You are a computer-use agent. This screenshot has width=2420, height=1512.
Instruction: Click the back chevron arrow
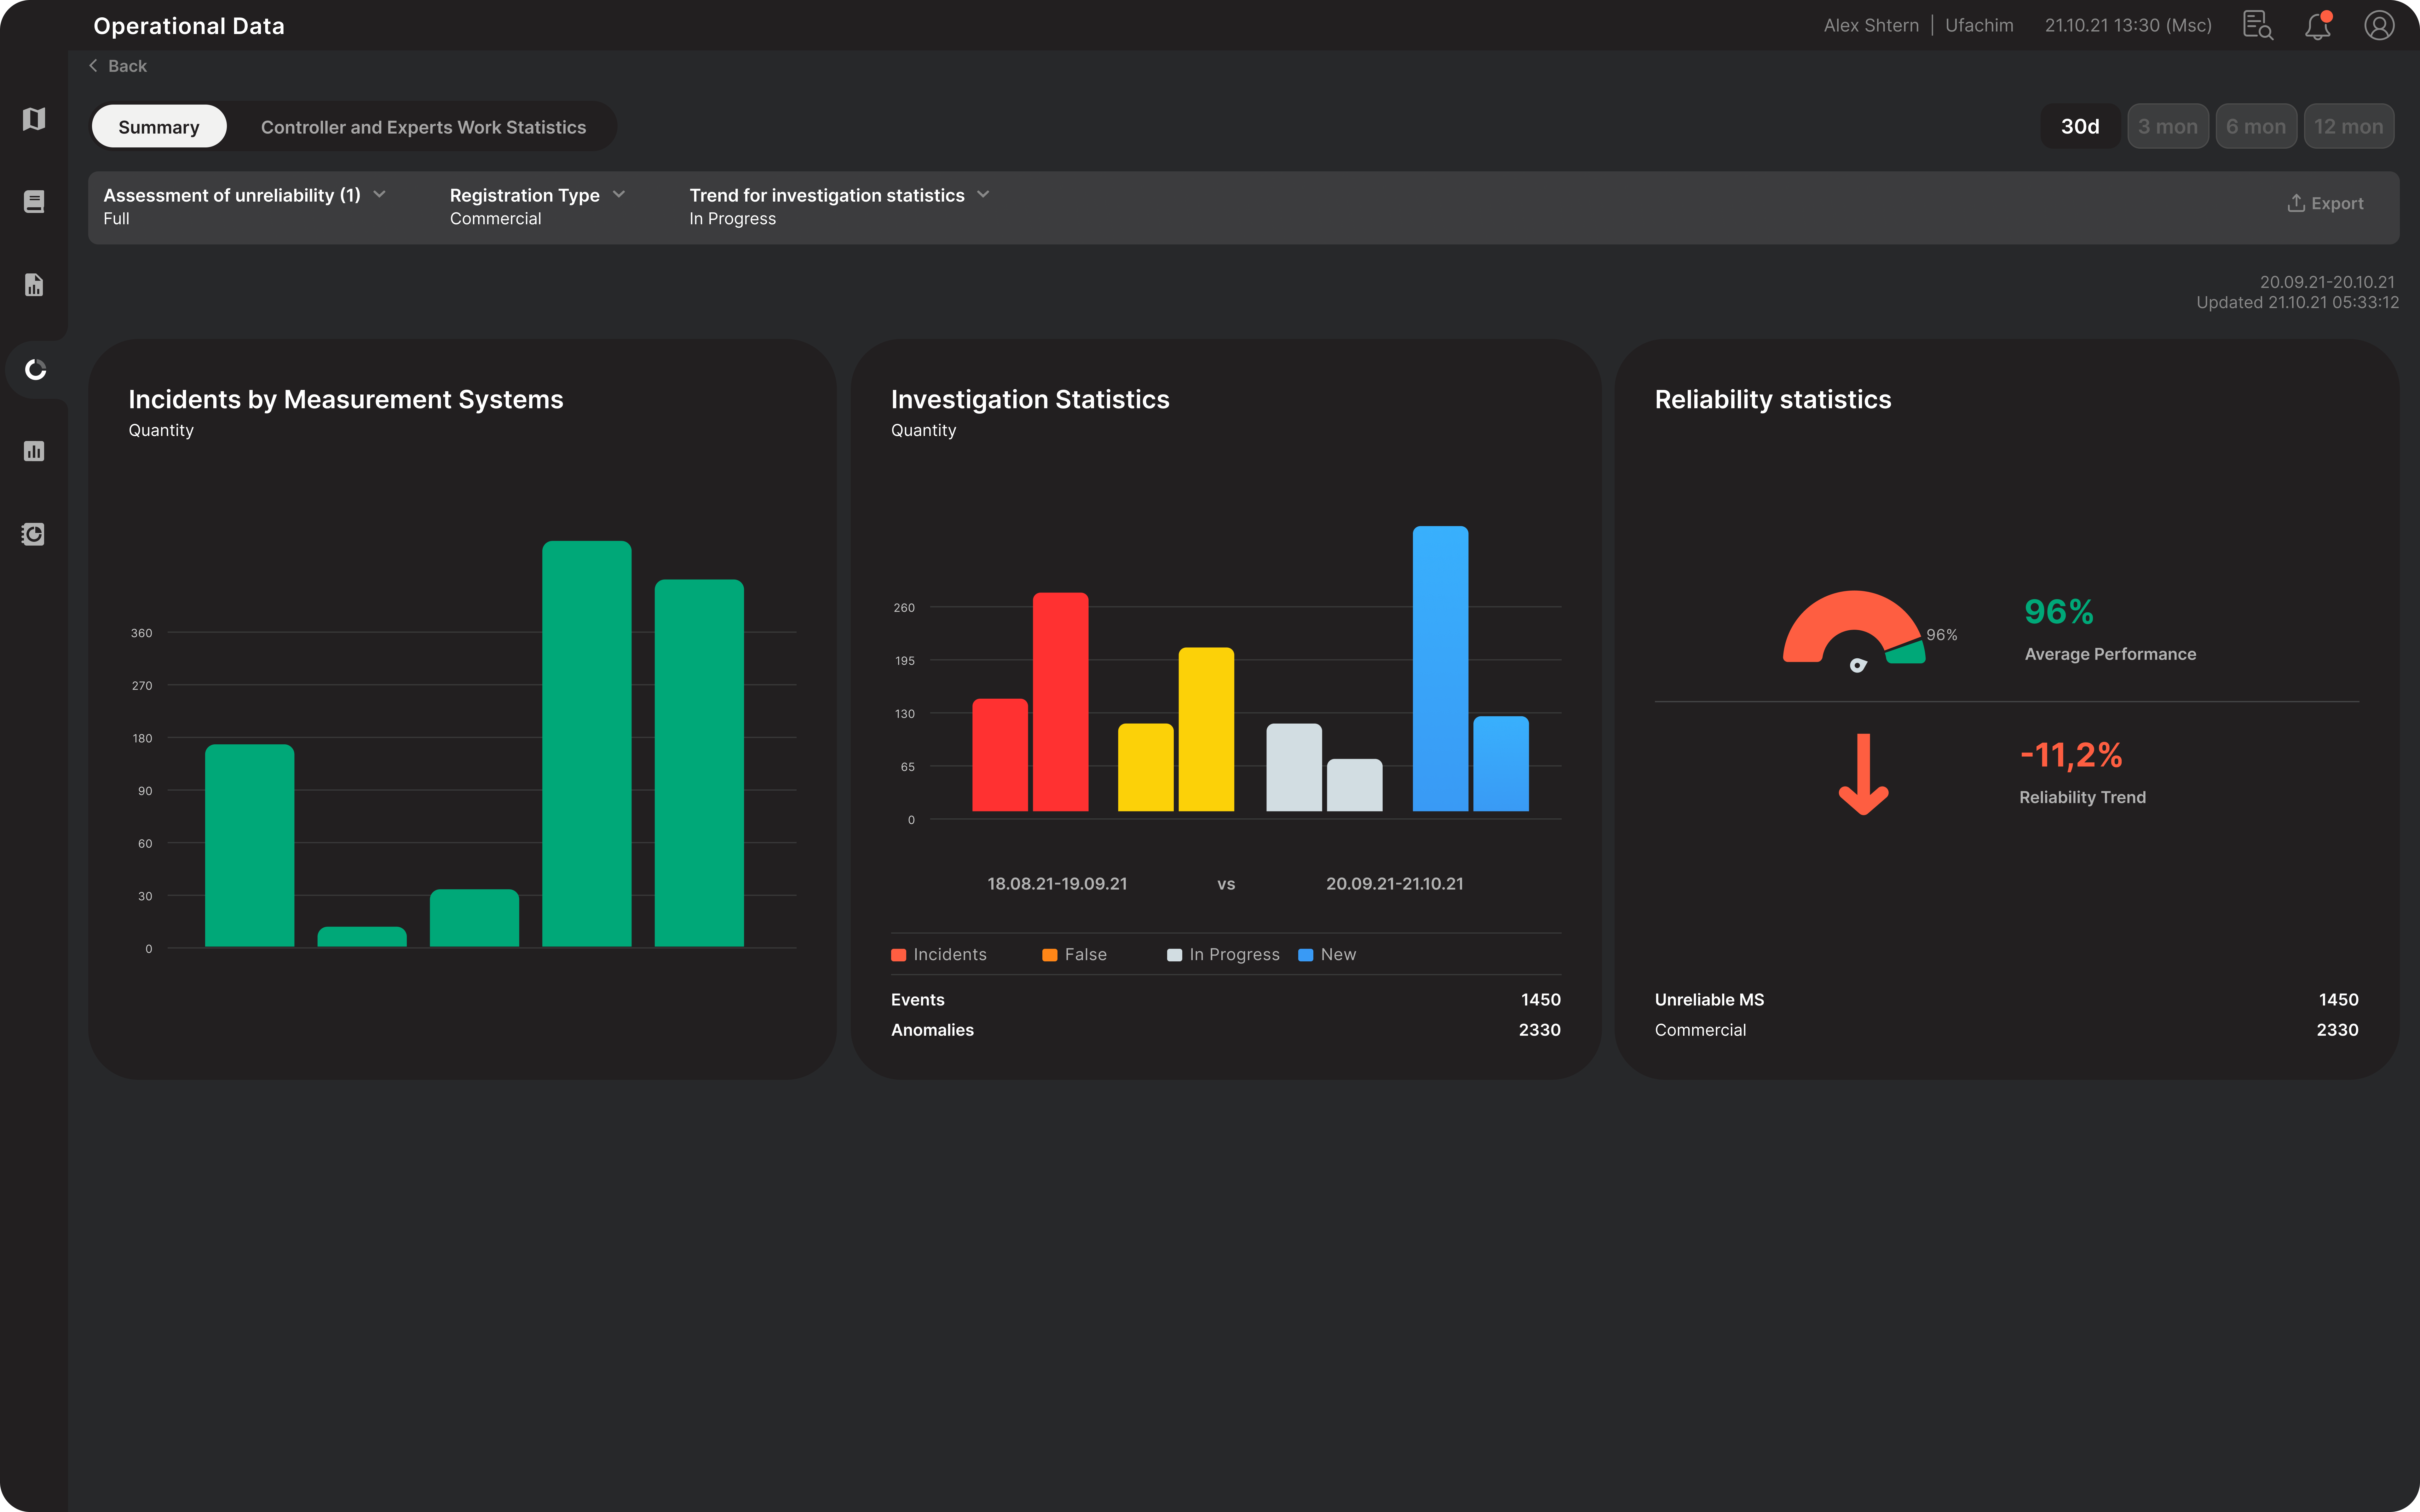pos(93,66)
